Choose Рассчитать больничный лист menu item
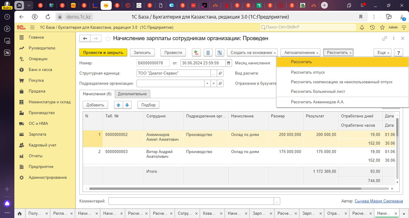409x218 pixels. [x=318, y=92]
